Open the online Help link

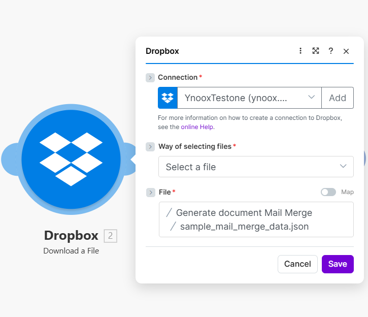197,127
